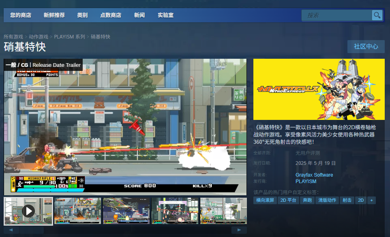Play the first trailer thumbnail

tap(28, 211)
